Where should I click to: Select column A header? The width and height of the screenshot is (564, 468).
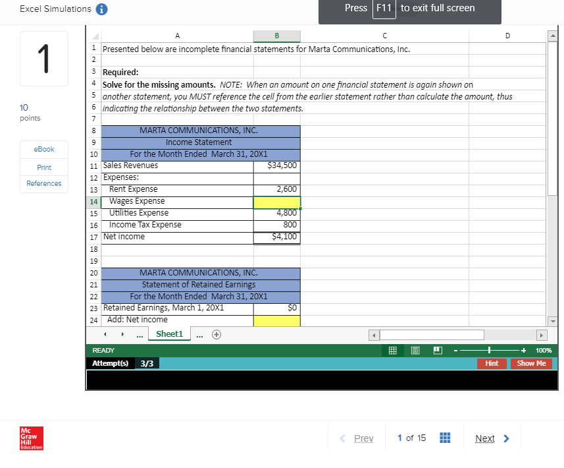[x=177, y=36]
